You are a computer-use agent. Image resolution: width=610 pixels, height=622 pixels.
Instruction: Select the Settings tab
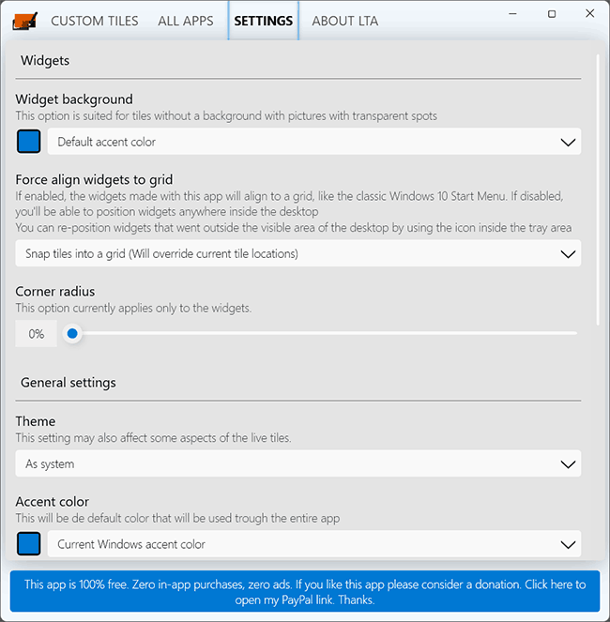coord(263,21)
